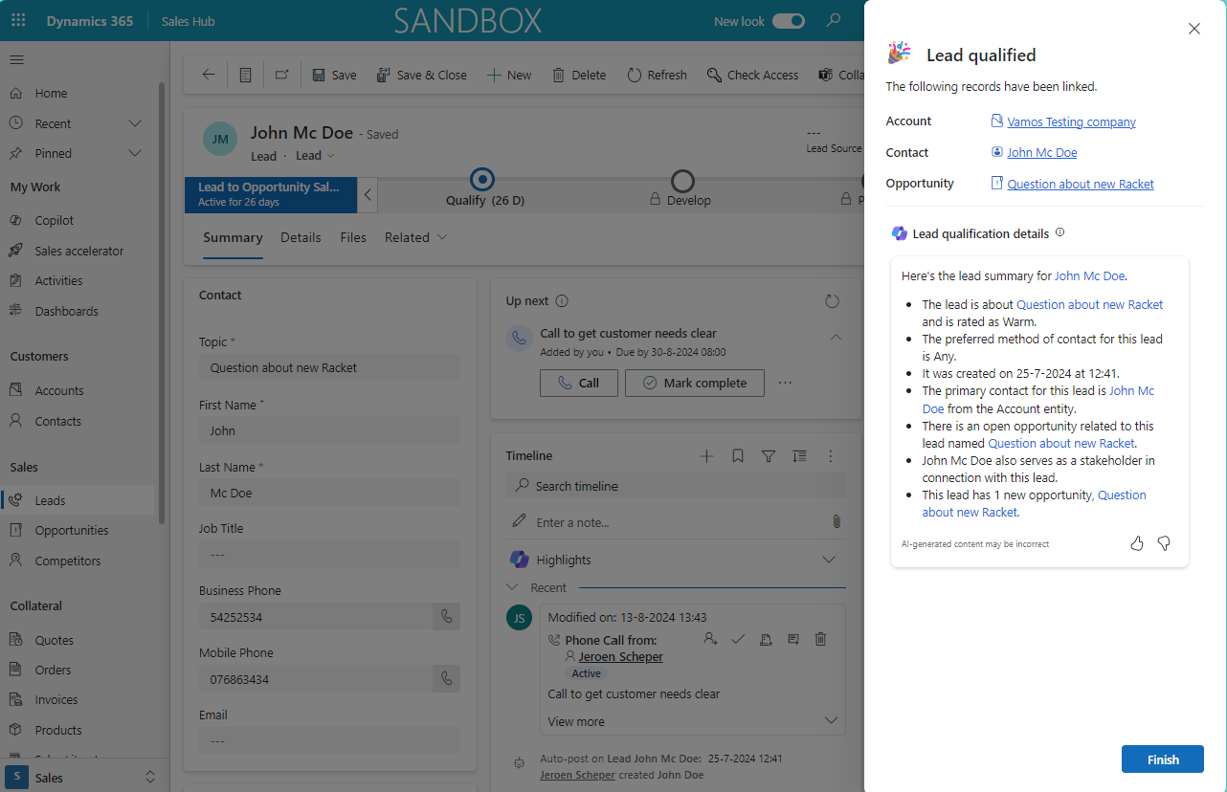Open timeline more commands vertical ellipsis
The width and height of the screenshot is (1227, 792).
coord(831,456)
